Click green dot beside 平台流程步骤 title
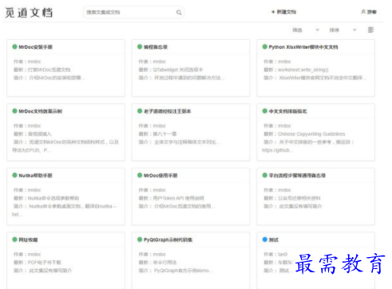 (264, 175)
